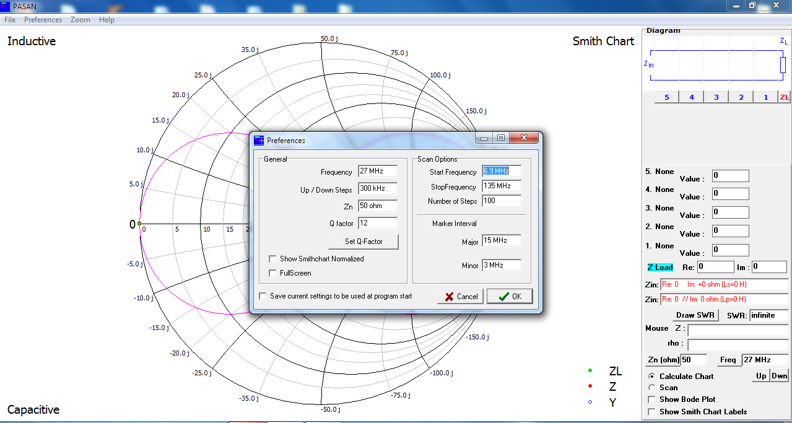Select diagram element 5 button
This screenshot has height=423, width=792.
tap(667, 97)
